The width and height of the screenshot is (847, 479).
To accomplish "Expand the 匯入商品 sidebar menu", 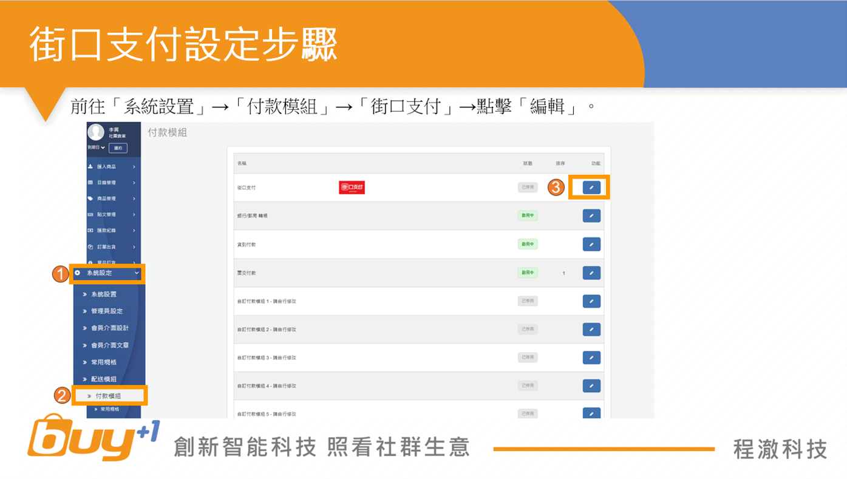I will pos(112,166).
